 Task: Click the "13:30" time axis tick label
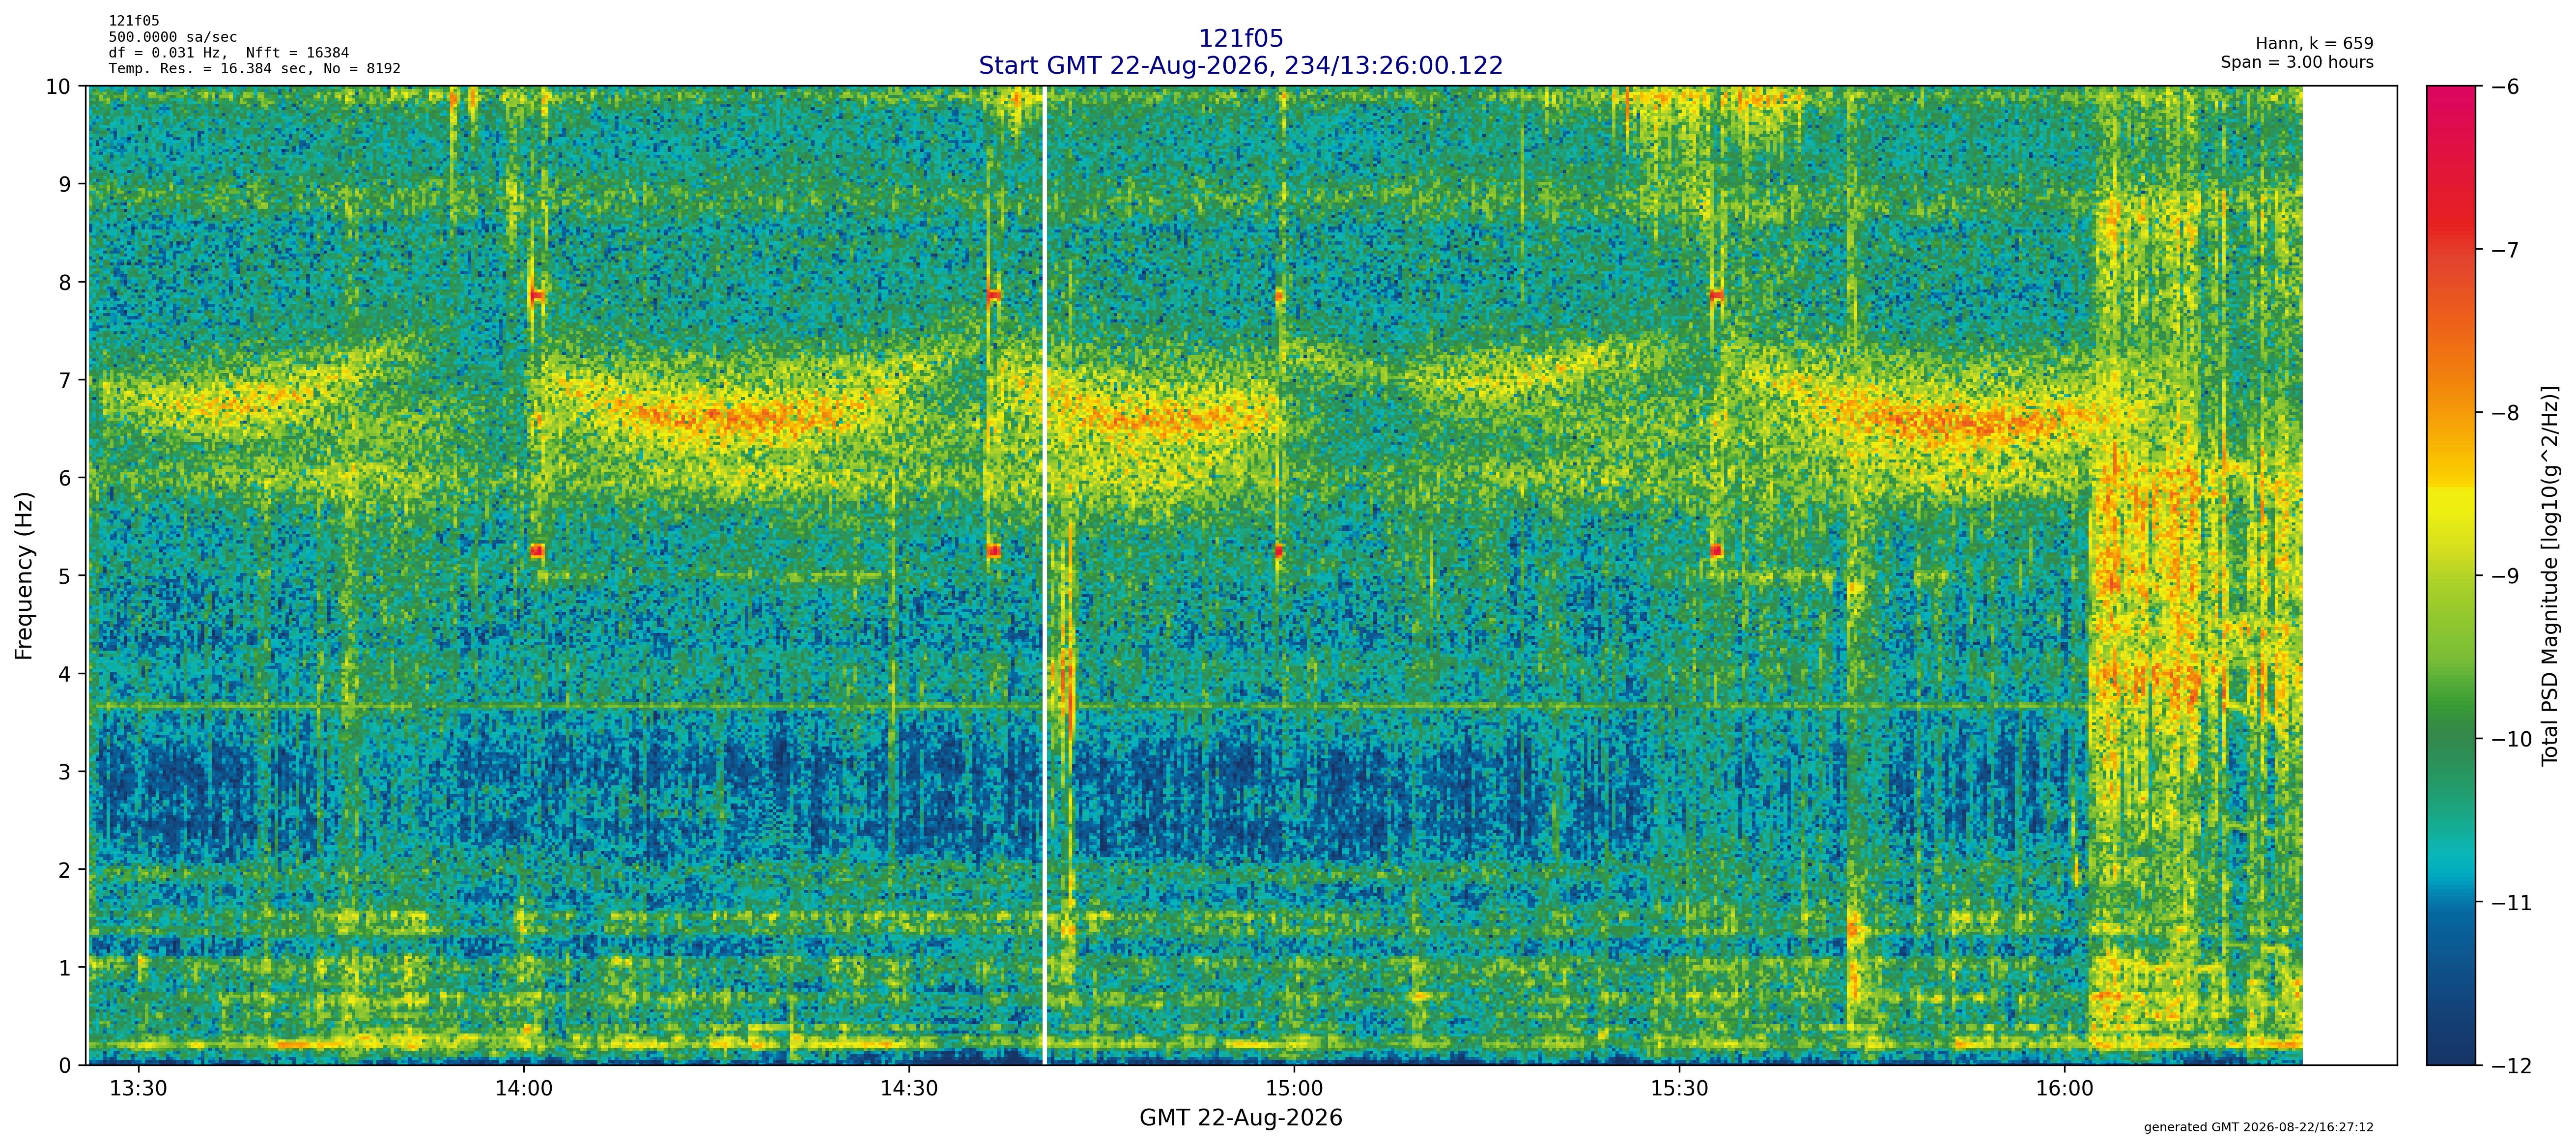138,1088
